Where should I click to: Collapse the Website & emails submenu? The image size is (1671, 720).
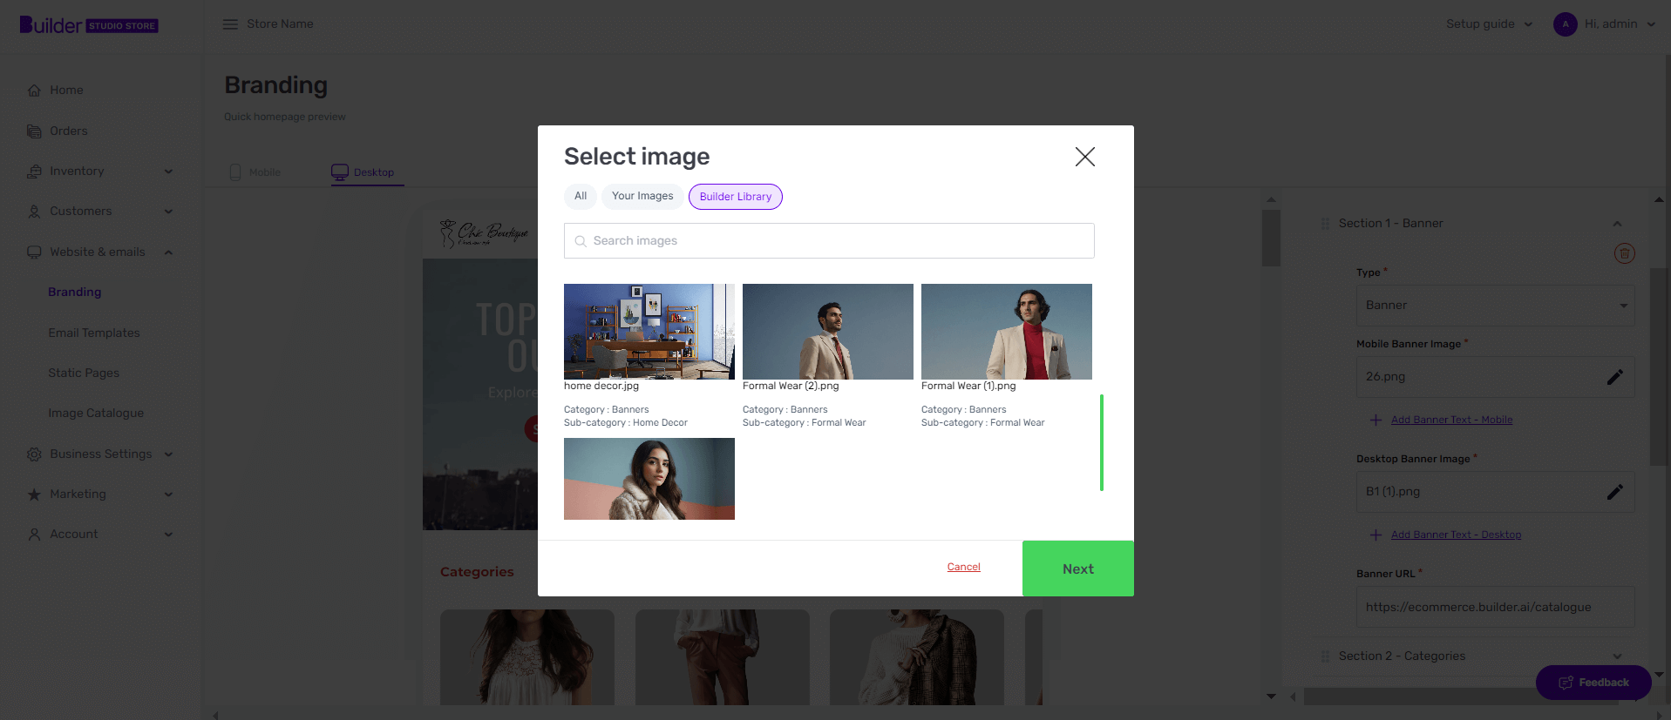tap(168, 252)
